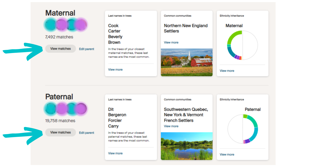Viewport: 319px width, 167px height.
Task: Click the Paternal ethnicity donut chart
Action: tap(242, 129)
